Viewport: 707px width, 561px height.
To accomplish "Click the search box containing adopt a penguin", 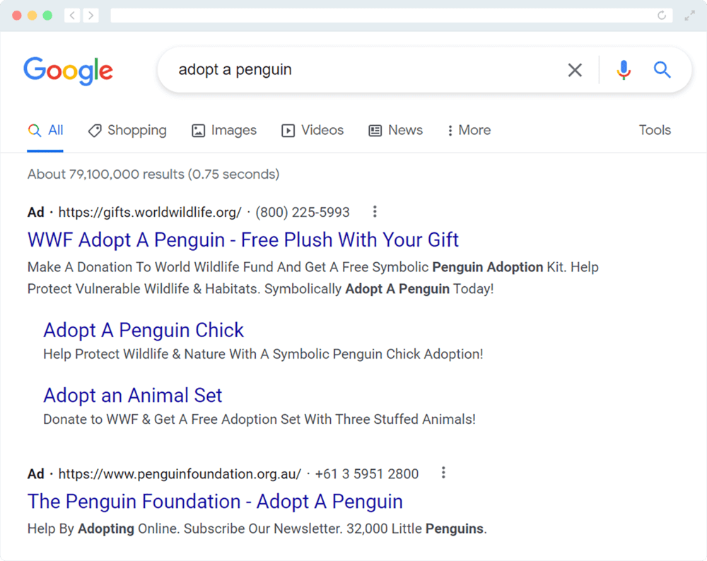I will click(x=353, y=69).
